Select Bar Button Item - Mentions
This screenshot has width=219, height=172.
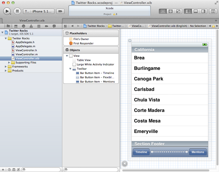coord(97,82)
